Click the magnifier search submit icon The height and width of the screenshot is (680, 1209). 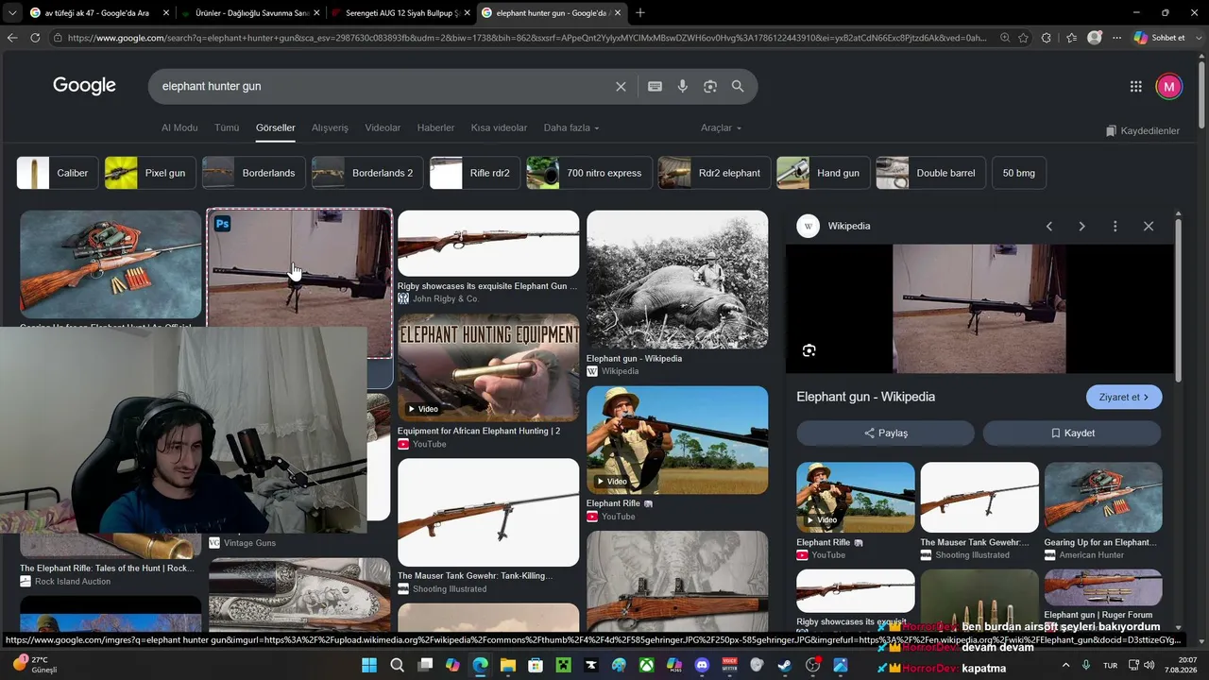click(738, 86)
